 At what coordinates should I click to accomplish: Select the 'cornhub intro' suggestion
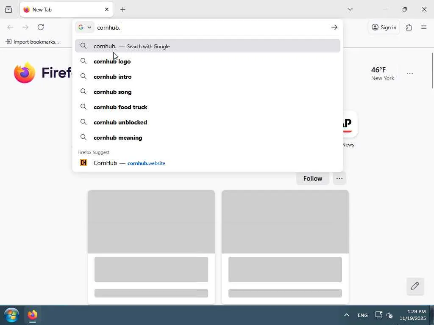tap(208, 77)
